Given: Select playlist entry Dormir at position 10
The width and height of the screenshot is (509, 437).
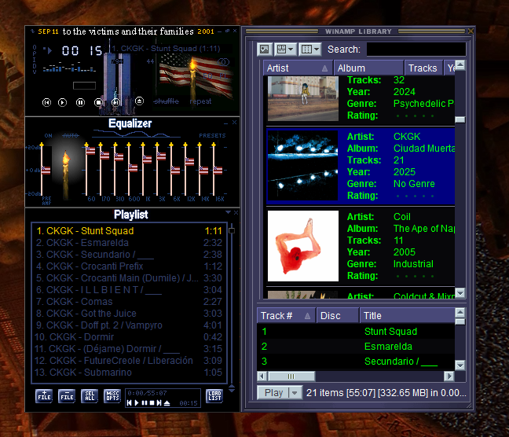Looking at the screenshot, I should tap(129, 337).
